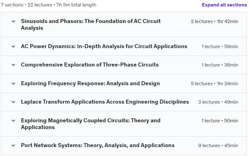
Task: Expand Exploring Frequency Response chevron
Action: [x=13, y=84]
